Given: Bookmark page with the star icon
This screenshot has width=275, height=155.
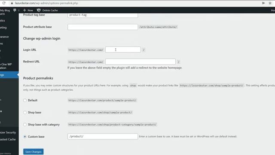Looking at the screenshot, I should coord(270,3).
